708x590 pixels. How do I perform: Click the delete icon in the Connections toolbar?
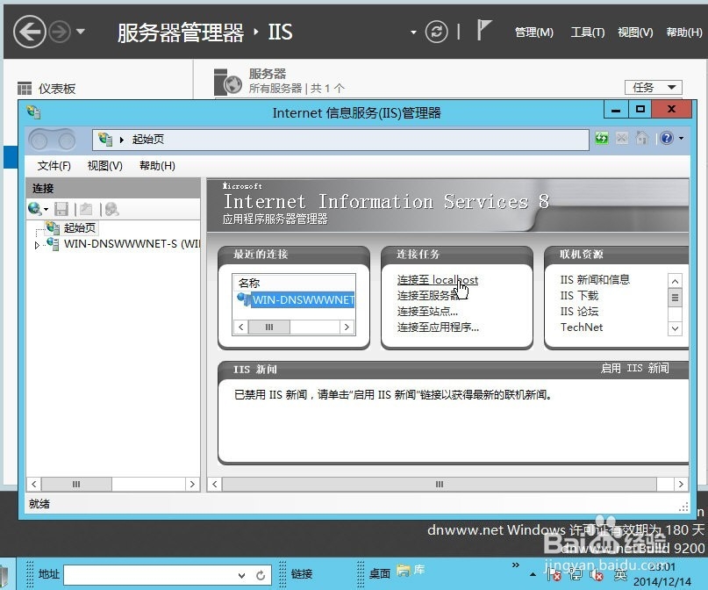point(110,208)
